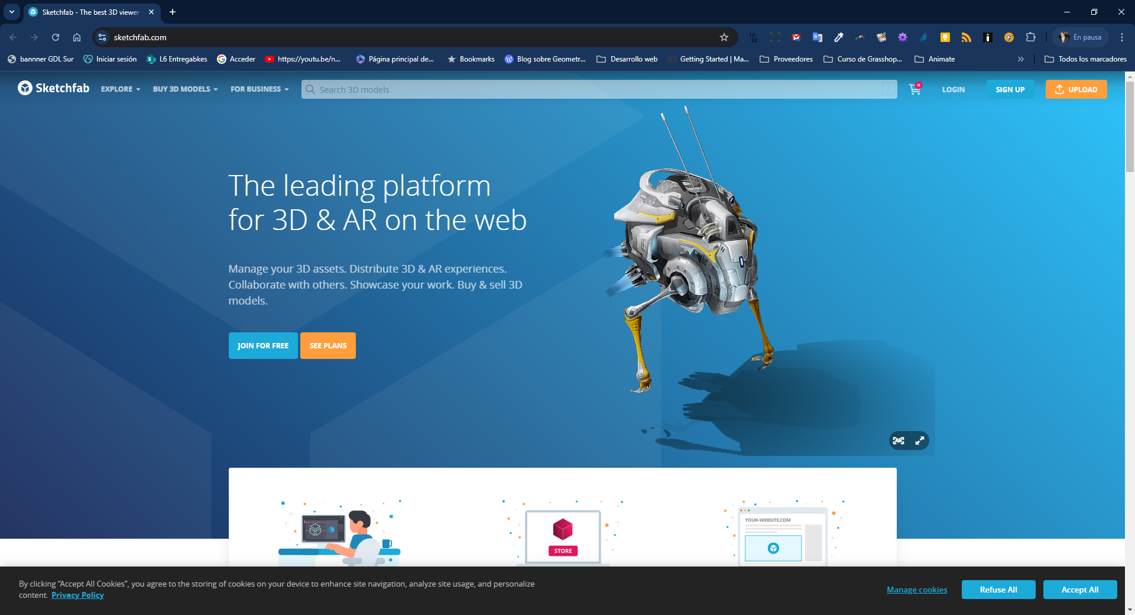Click the blue feather extension icon

point(924,37)
